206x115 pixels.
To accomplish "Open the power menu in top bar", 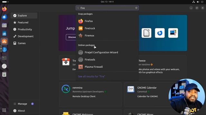I will 202,2.
